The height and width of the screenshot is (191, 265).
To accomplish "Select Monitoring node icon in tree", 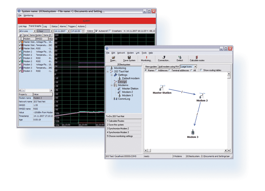I will (111, 68).
